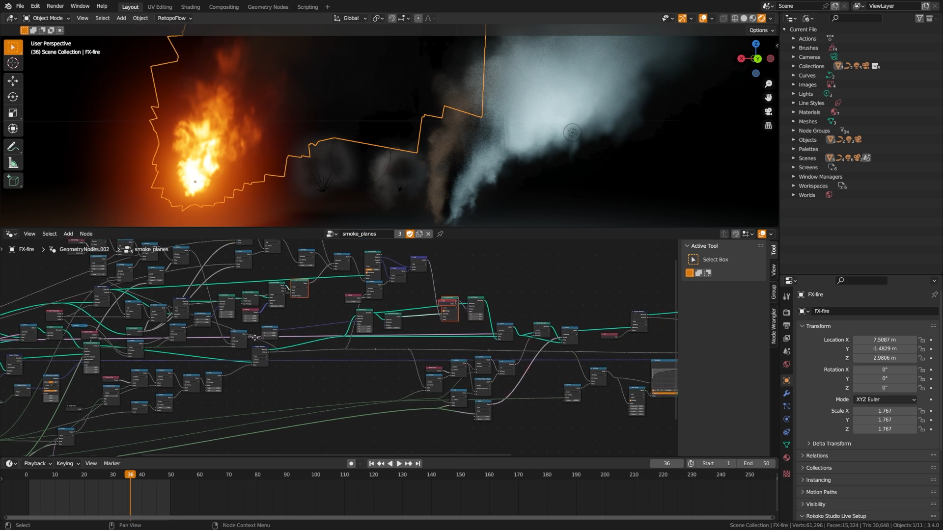The width and height of the screenshot is (943, 530).
Task: Expand the Node Groups entry in the Outliner
Action: 794,131
